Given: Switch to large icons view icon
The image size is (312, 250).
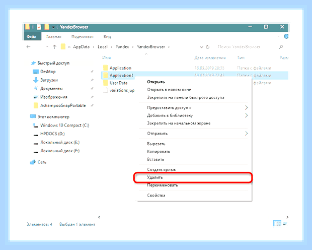Looking at the screenshot, I should pyautogui.click(x=285, y=224).
